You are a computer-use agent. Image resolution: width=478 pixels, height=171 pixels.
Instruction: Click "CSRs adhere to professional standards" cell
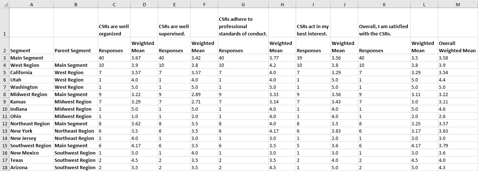243,26
